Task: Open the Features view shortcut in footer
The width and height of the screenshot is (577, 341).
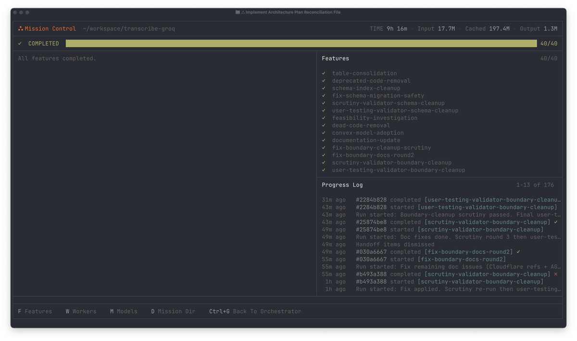Action: pyautogui.click(x=35, y=312)
